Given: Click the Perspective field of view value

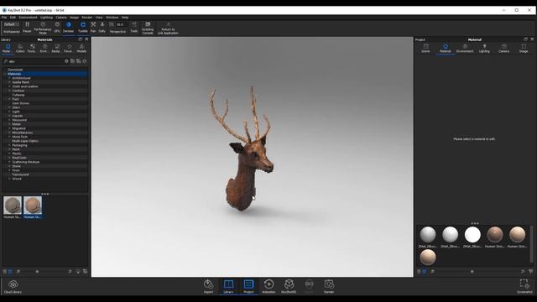Looking at the screenshot, I should 122,24.
